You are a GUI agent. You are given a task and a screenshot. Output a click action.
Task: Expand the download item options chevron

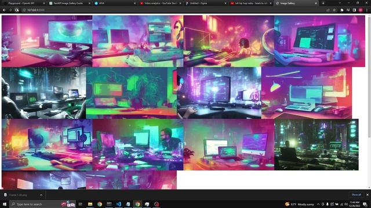pos(41,195)
